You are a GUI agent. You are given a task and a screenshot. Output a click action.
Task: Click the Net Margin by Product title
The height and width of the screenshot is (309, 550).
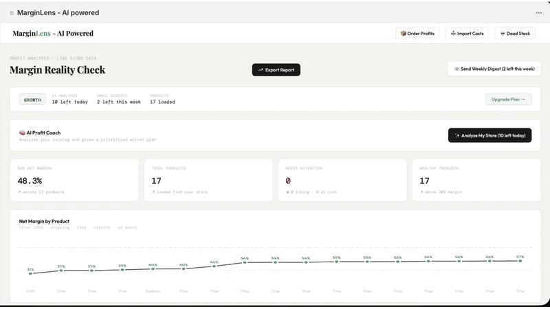[x=44, y=221]
